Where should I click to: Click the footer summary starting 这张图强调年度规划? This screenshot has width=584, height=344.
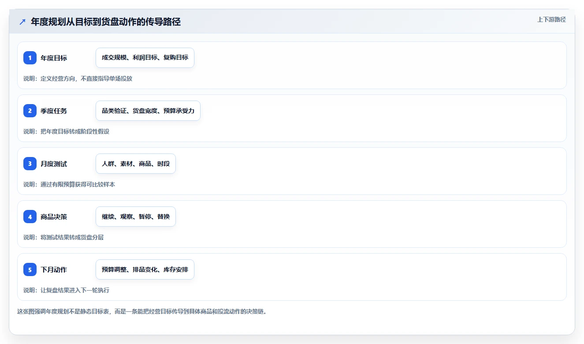pos(142,311)
